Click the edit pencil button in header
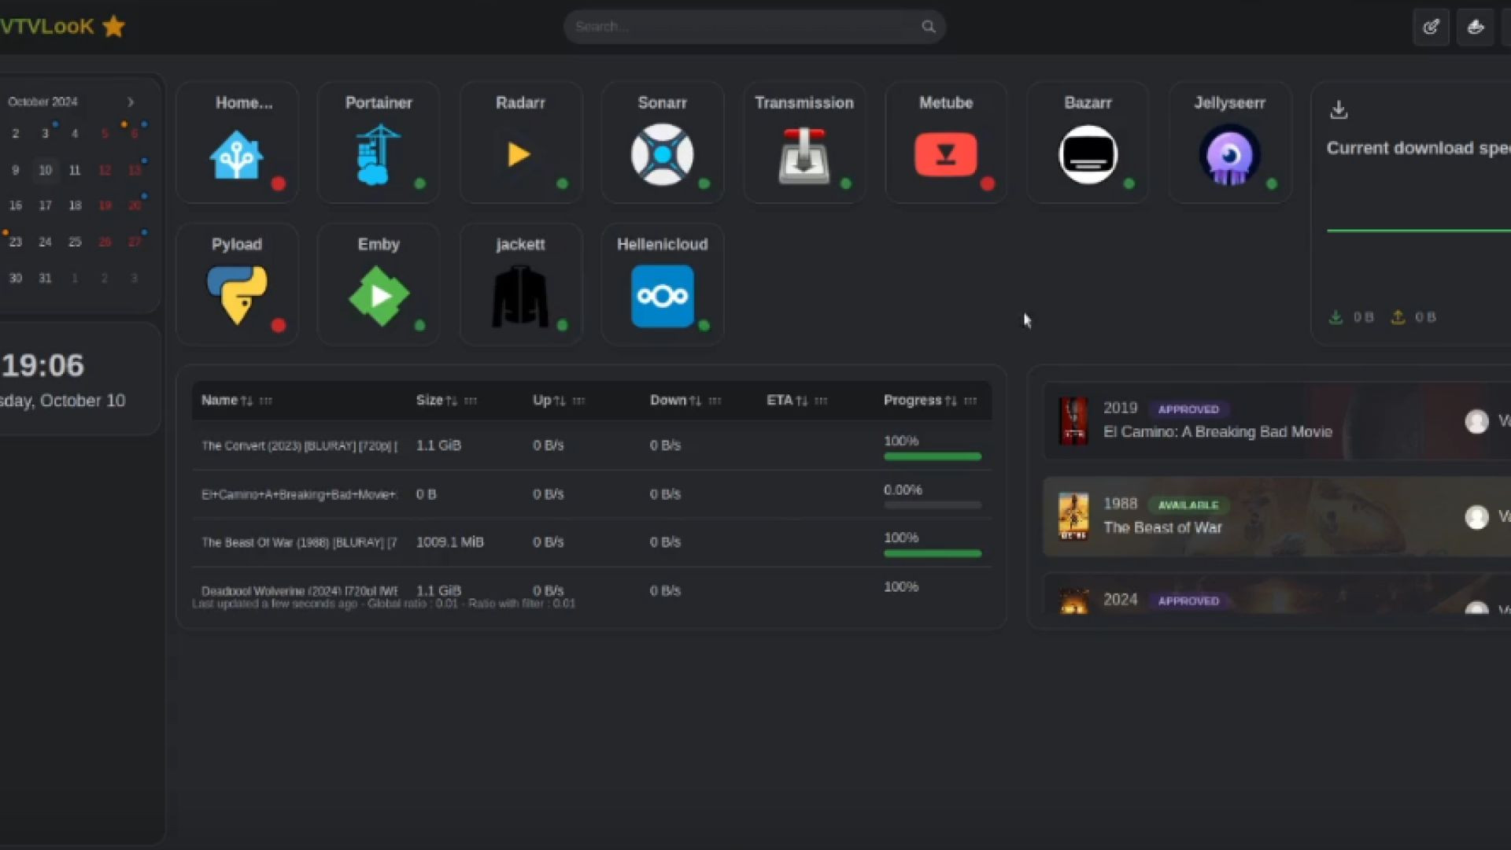Image resolution: width=1511 pixels, height=850 pixels. [1431, 27]
